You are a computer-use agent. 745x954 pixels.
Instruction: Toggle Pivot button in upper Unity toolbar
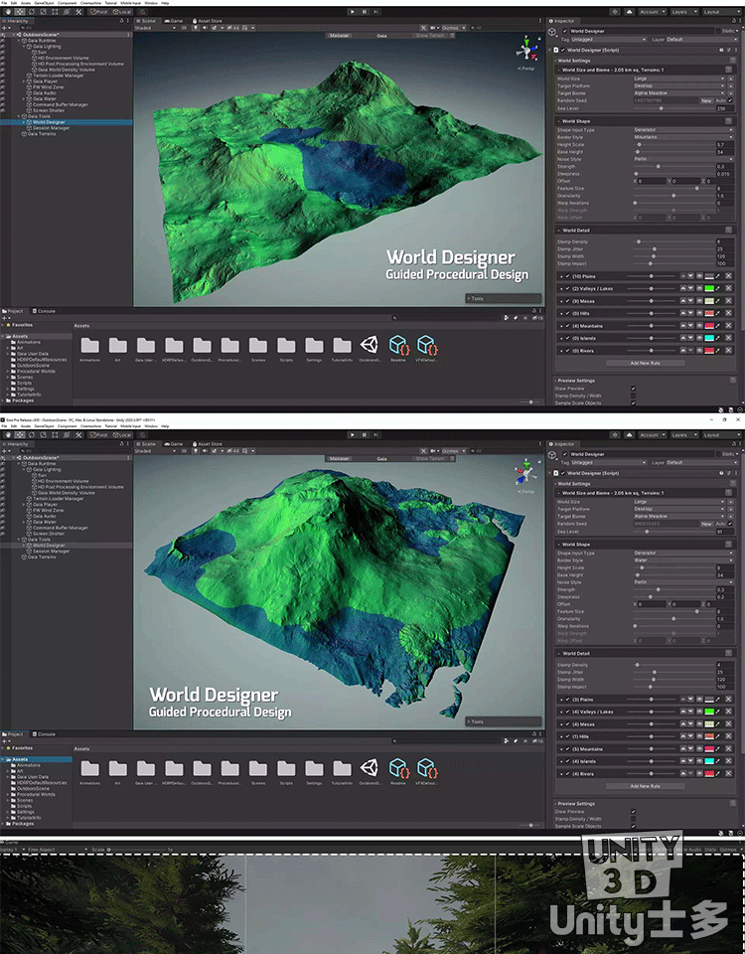pyautogui.click(x=98, y=12)
